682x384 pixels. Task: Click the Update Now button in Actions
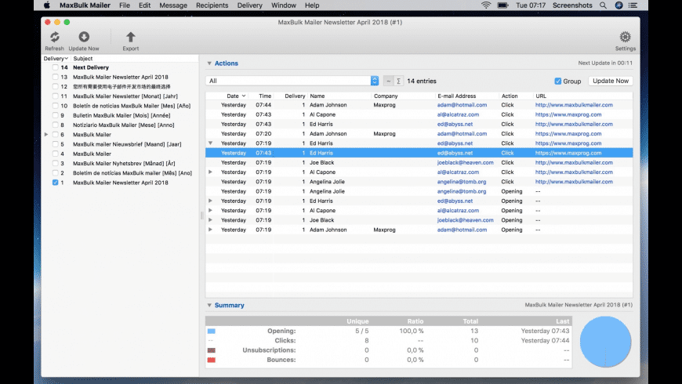[610, 81]
